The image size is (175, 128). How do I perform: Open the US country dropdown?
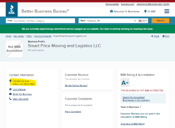tap(143, 21)
